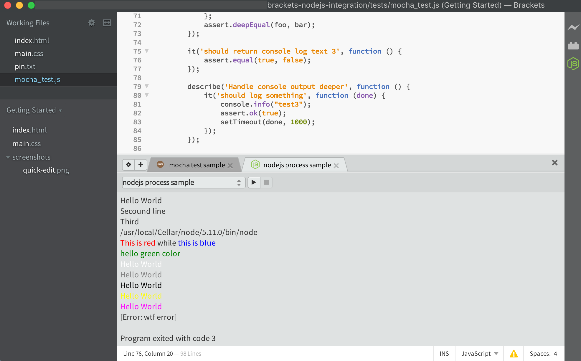Collapse the screenshots folder
This screenshot has height=361, width=581.
point(8,157)
